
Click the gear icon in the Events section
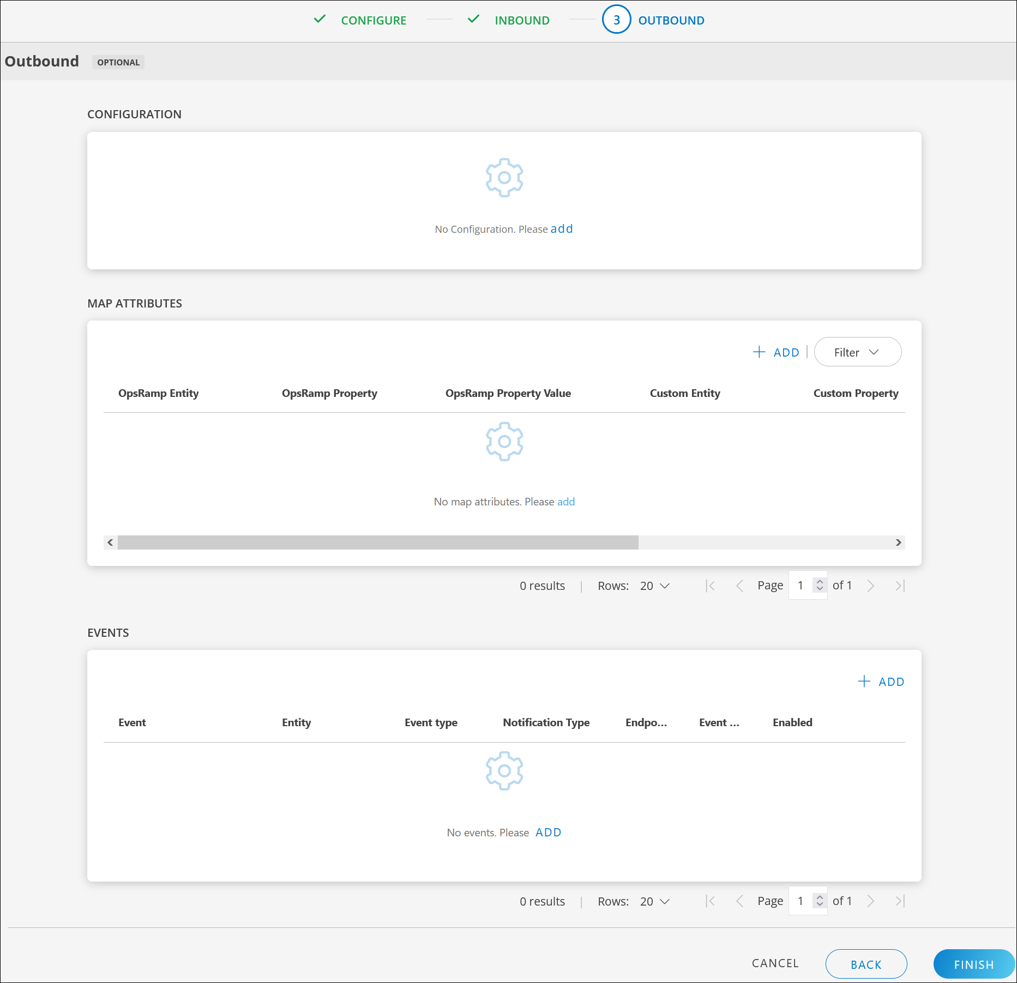pos(503,770)
